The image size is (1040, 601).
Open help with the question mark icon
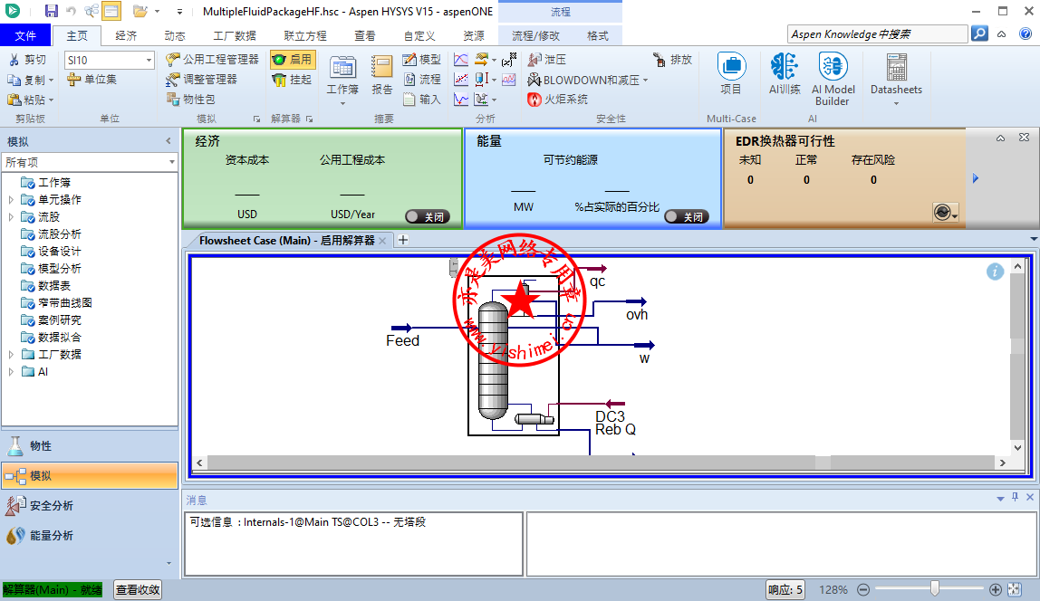[x=1026, y=33]
